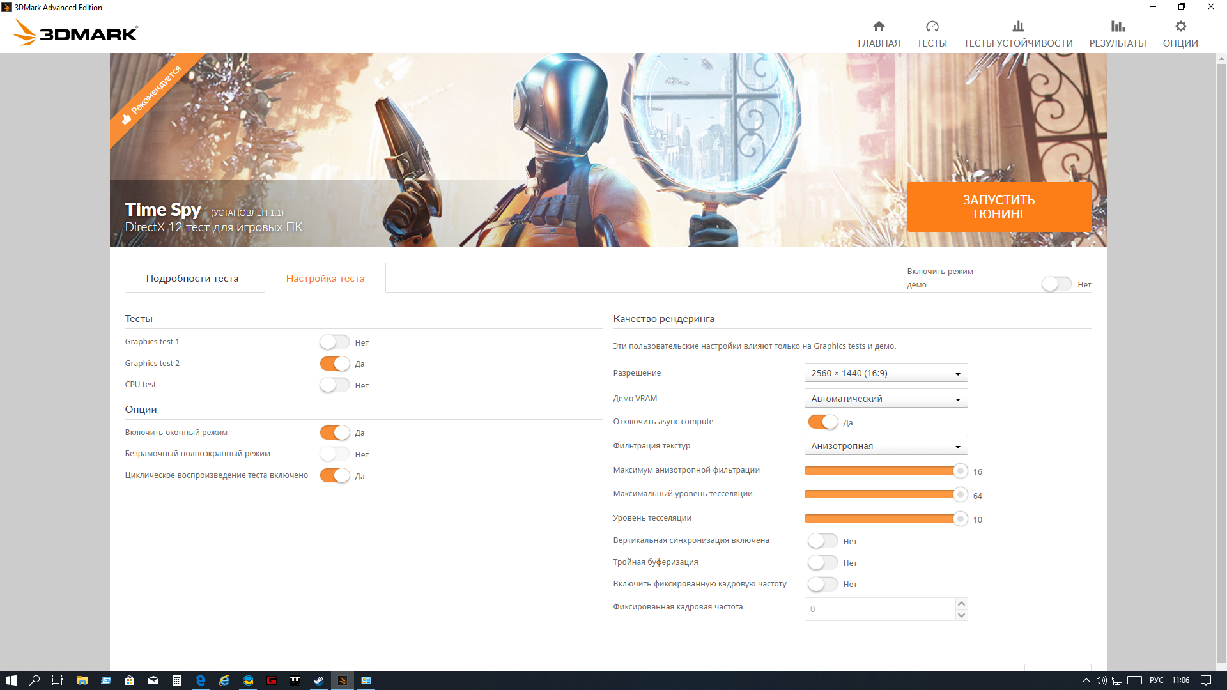Open the ГЛАВНАЯ home icon
This screenshot has height=690, width=1227.
tap(879, 27)
